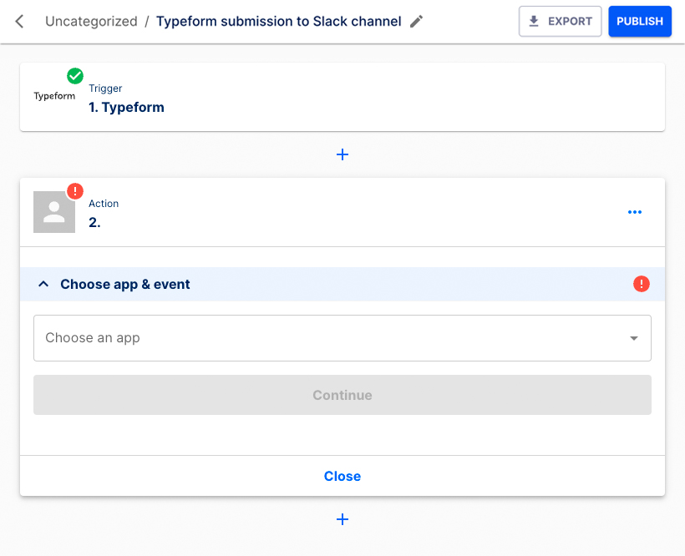
Task: Open the 1. Typeform trigger step
Action: 126,107
